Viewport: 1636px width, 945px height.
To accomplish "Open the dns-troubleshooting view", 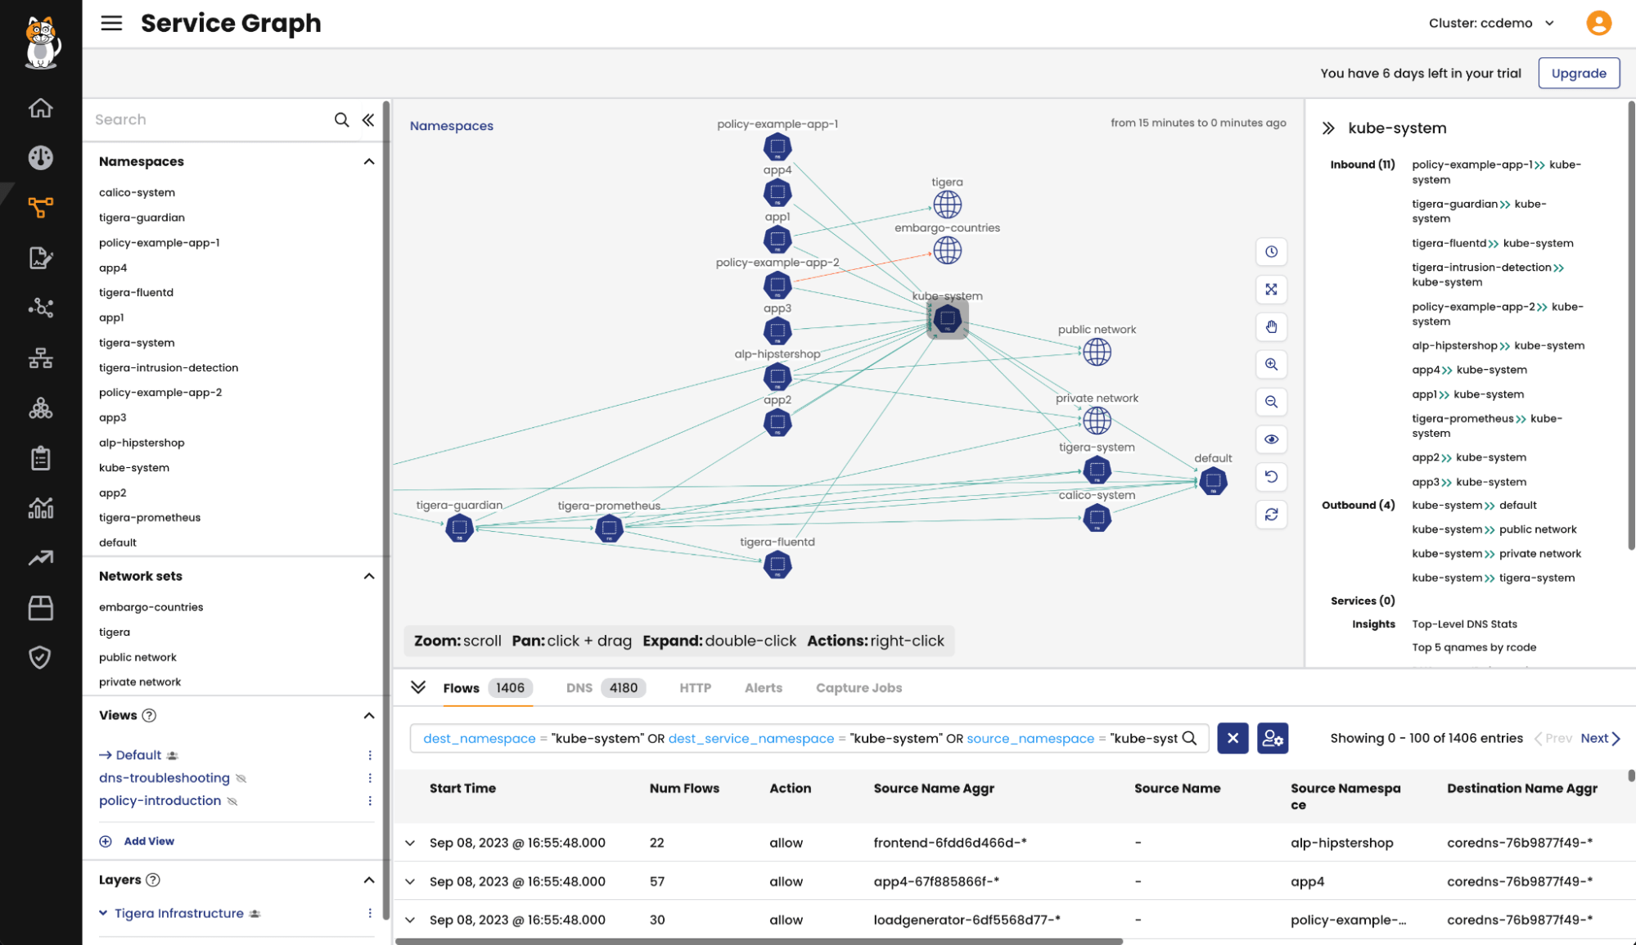I will pos(165,778).
